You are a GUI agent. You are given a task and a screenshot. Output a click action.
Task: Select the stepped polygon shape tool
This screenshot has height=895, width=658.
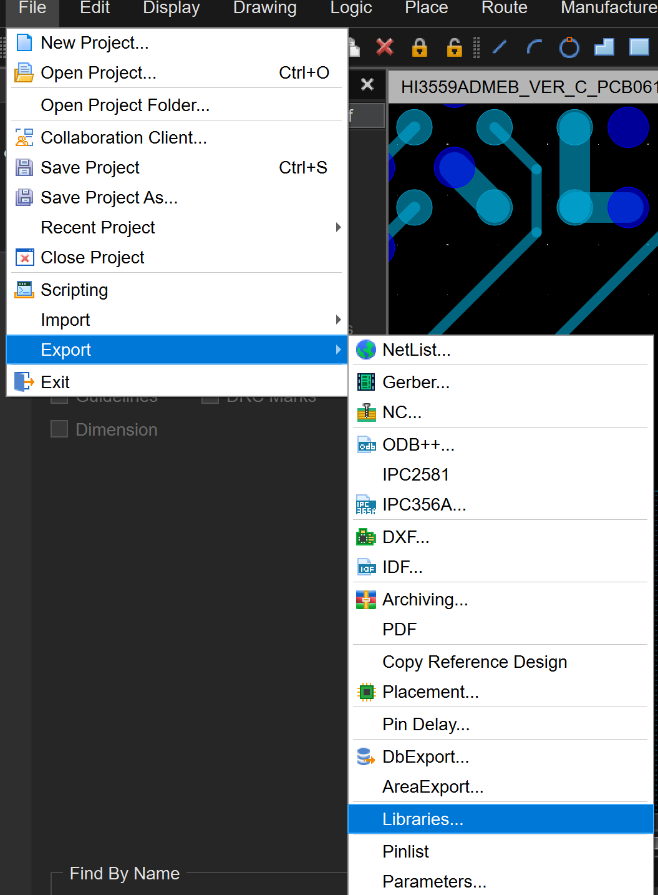click(x=604, y=47)
